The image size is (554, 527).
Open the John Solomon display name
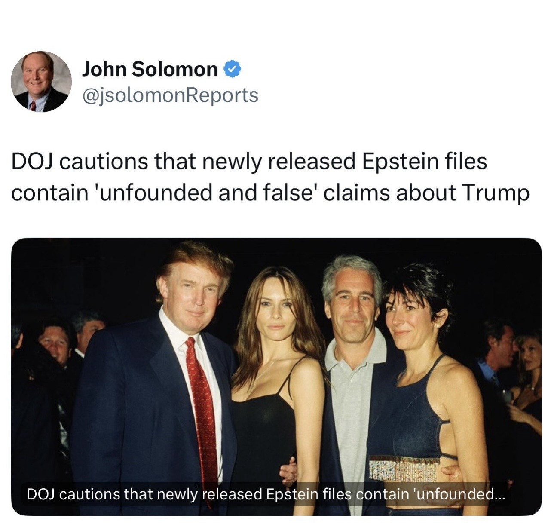150,69
